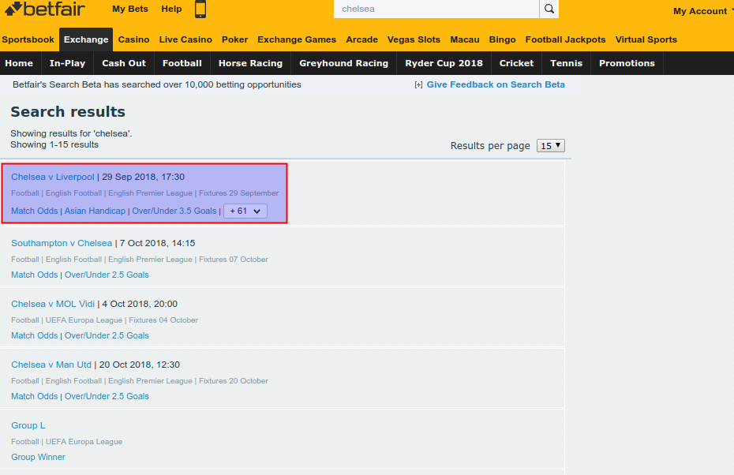The height and width of the screenshot is (475, 734).
Task: Open Over/Under 2.5 Goals for Chelsea v MOL Vidi
Action: click(x=107, y=335)
